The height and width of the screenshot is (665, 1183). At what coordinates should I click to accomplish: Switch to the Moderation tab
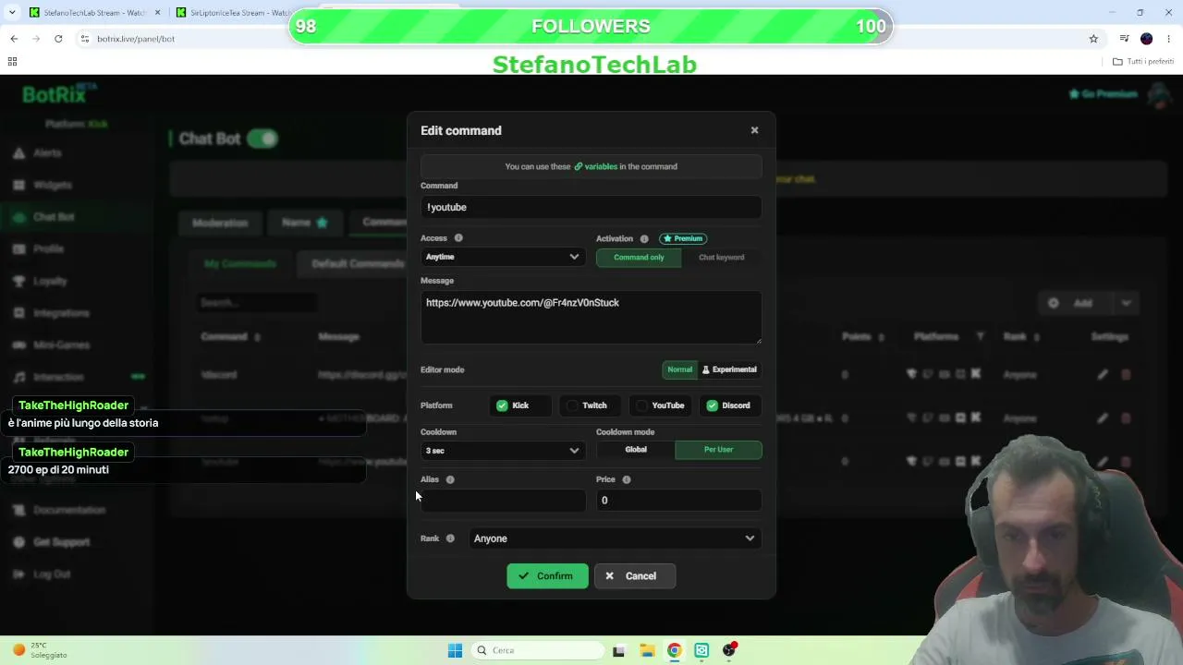tap(220, 223)
